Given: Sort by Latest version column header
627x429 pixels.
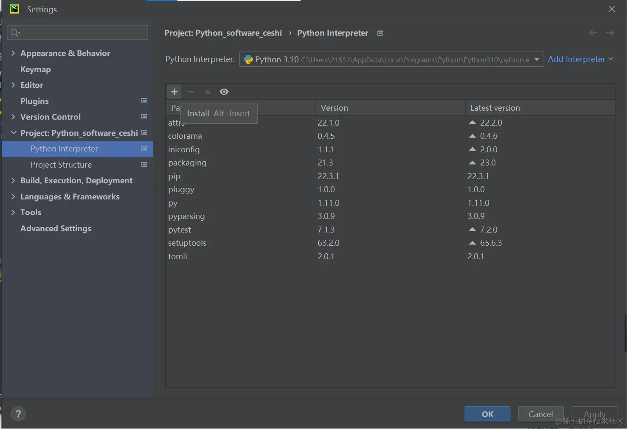Looking at the screenshot, I should (540, 108).
